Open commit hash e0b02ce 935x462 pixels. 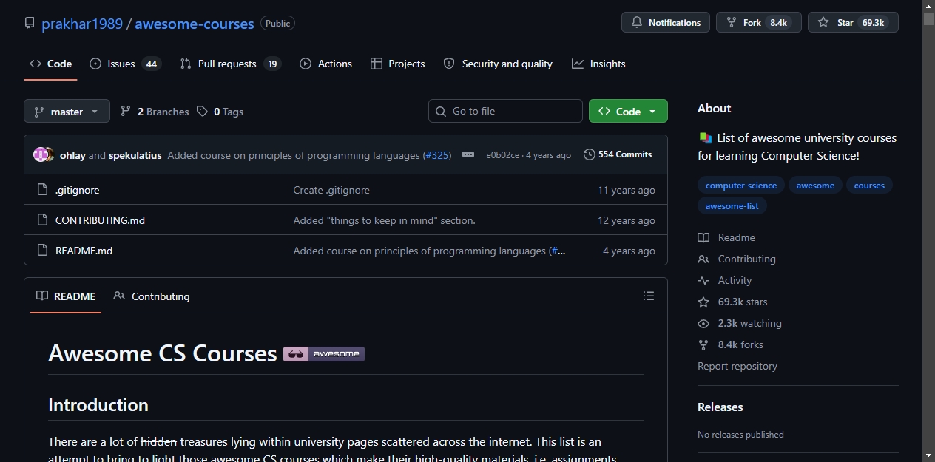coord(503,155)
